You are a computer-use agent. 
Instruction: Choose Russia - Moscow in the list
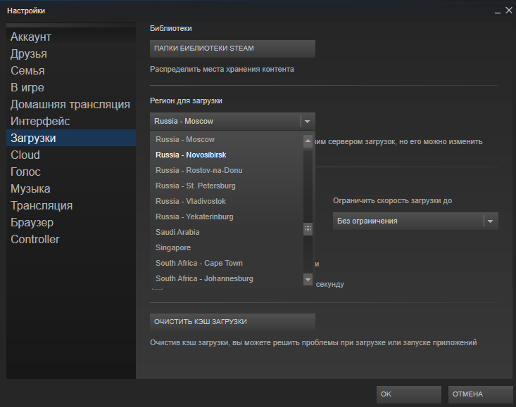pos(227,140)
